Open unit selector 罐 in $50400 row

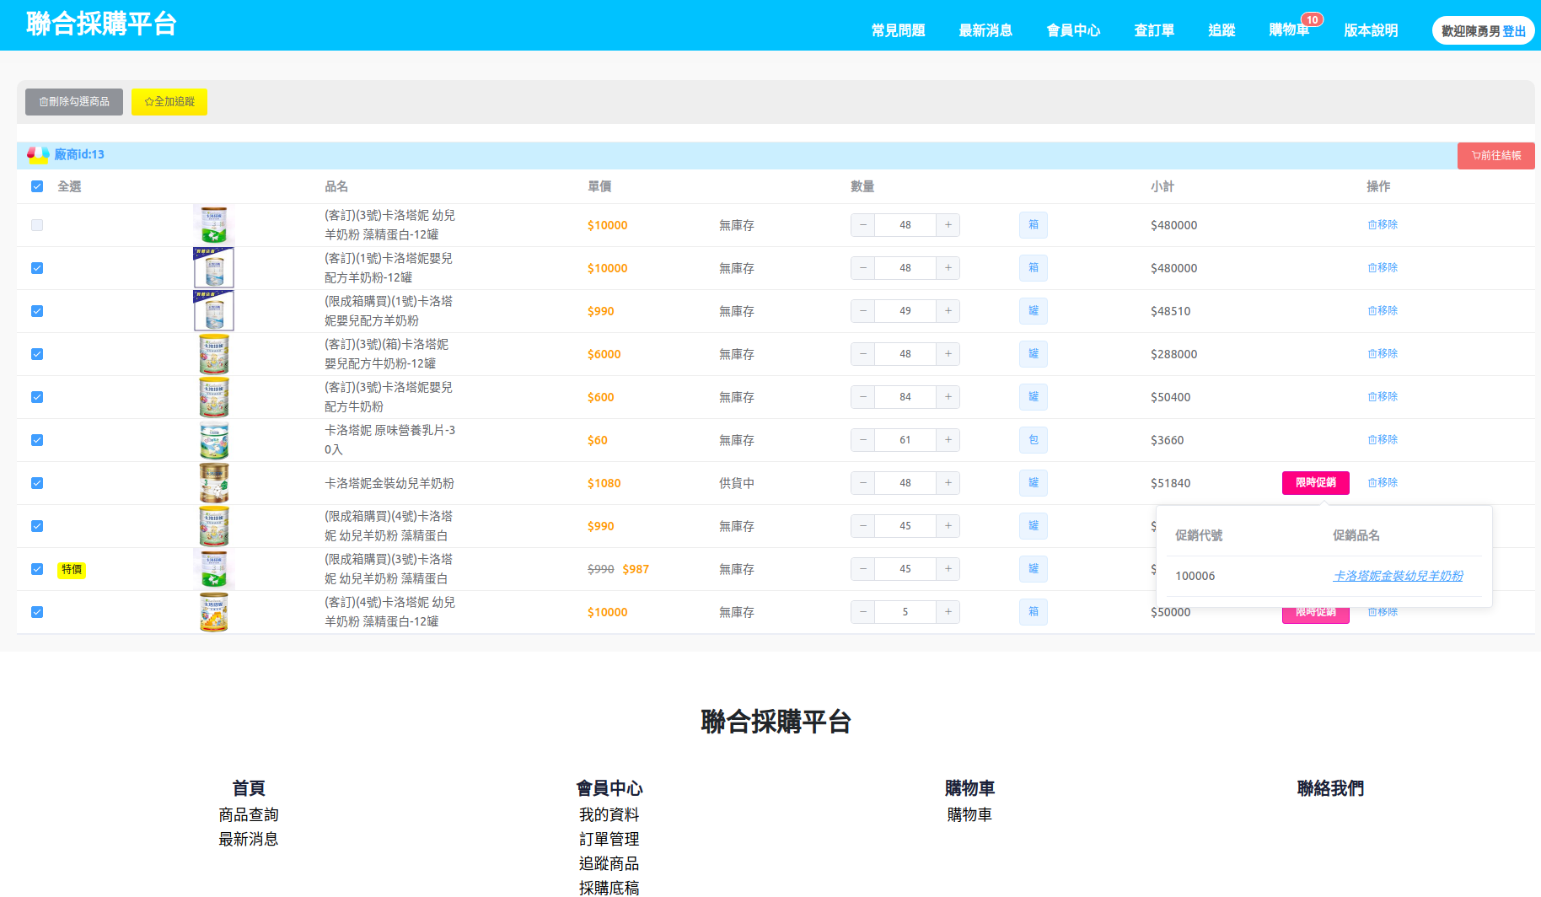(1034, 397)
